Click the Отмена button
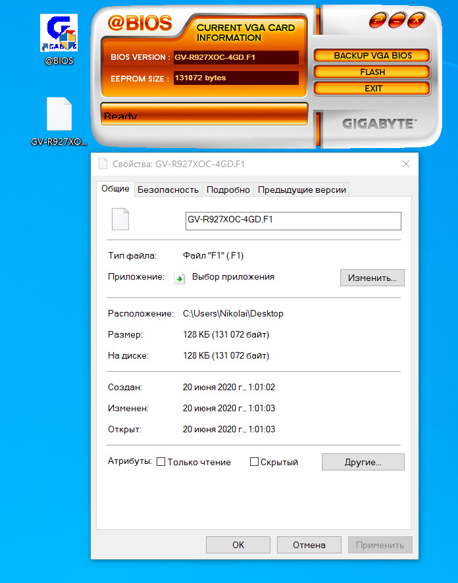 click(309, 545)
